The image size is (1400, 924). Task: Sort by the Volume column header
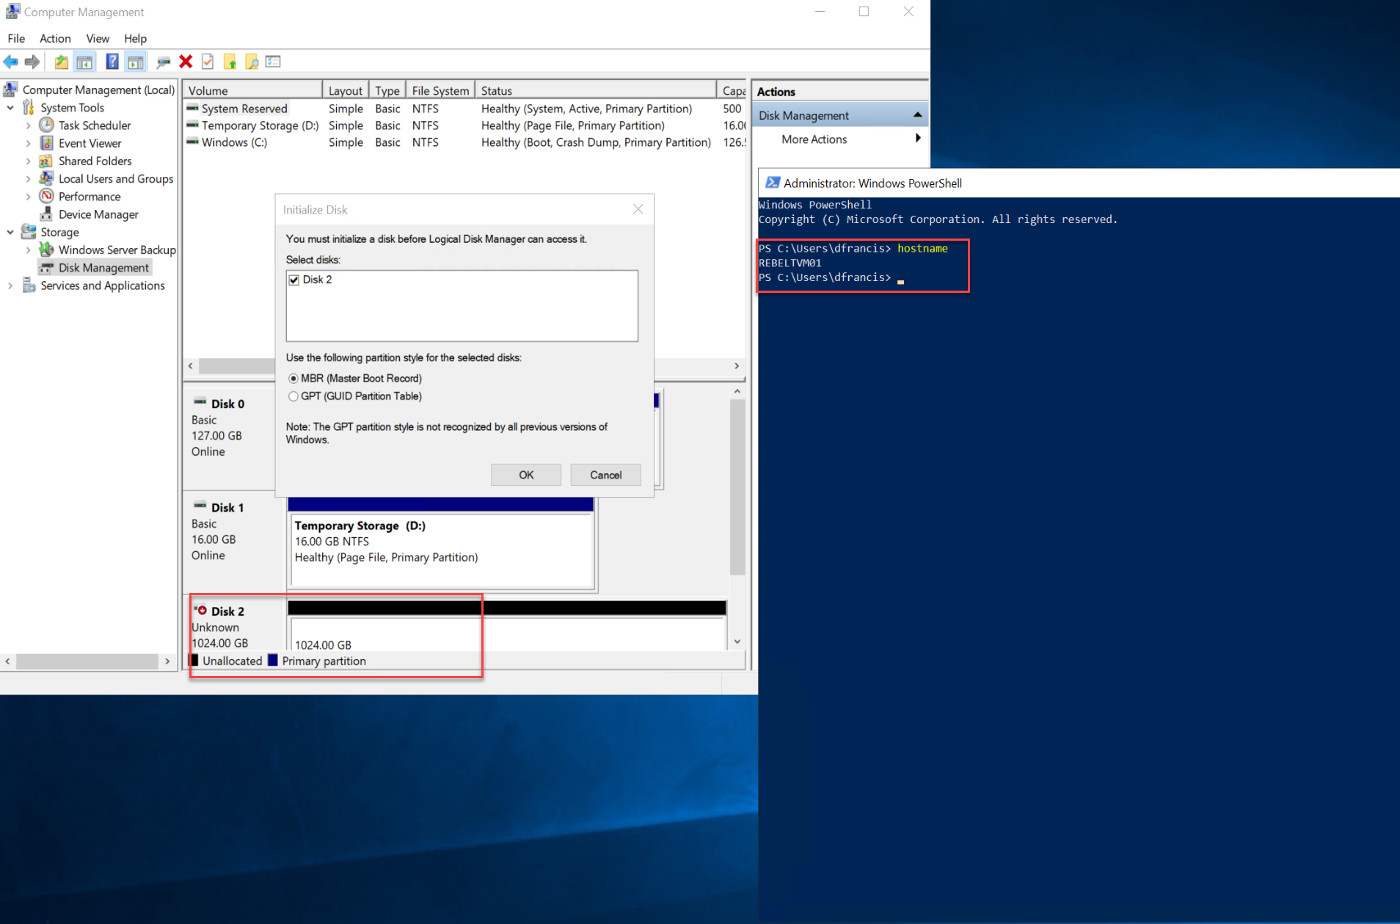pos(252,90)
